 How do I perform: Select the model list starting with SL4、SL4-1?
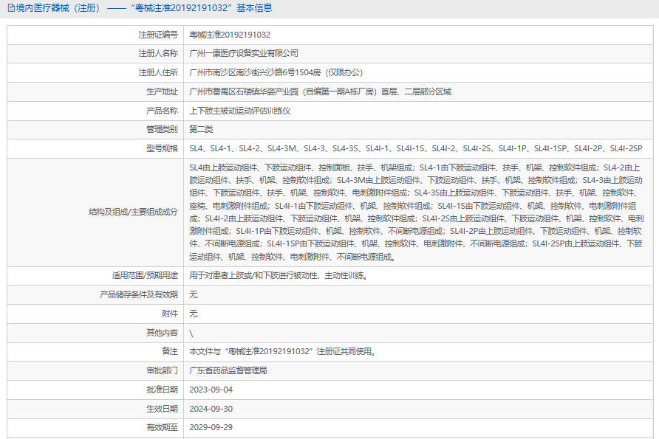(x=416, y=148)
